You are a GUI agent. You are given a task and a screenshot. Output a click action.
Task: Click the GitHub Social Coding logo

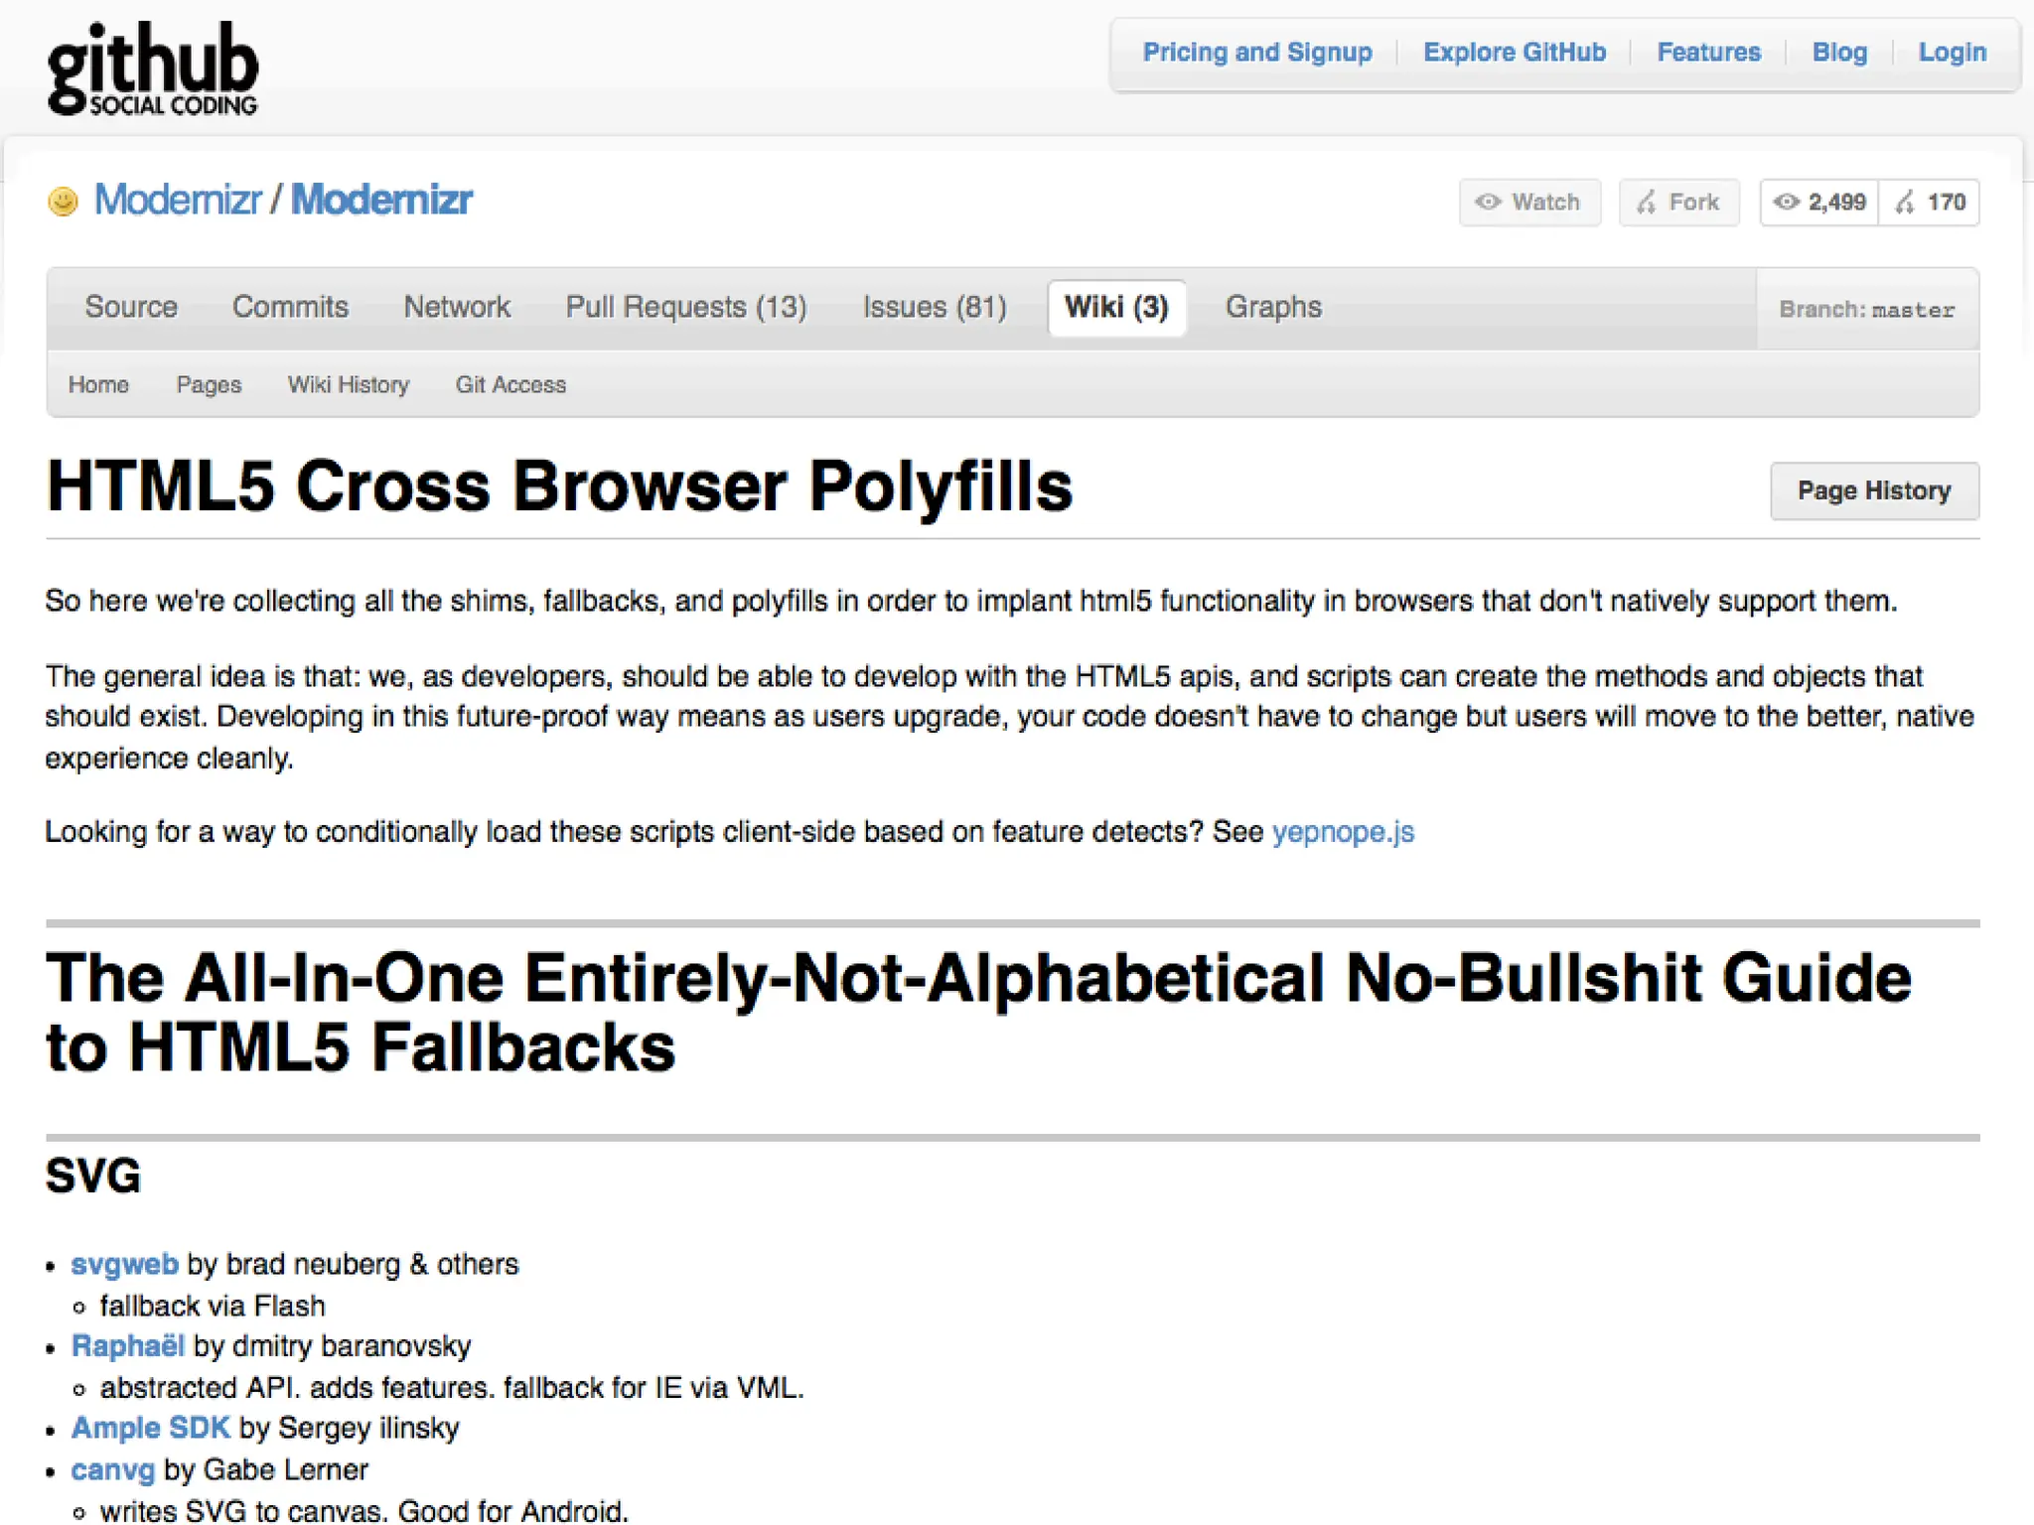152,69
